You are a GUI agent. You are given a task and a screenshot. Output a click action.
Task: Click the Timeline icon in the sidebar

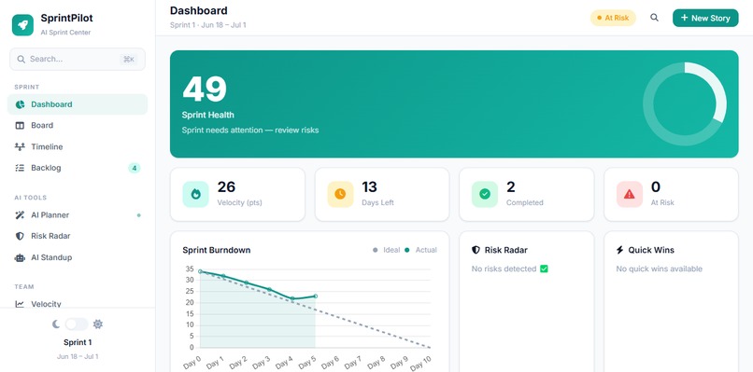[x=20, y=146]
